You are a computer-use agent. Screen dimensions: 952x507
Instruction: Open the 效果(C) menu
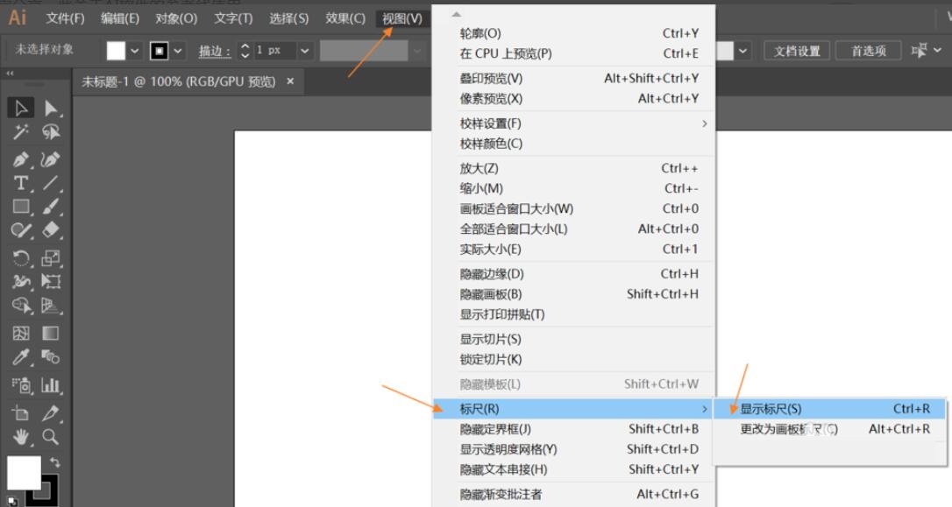coord(345,18)
